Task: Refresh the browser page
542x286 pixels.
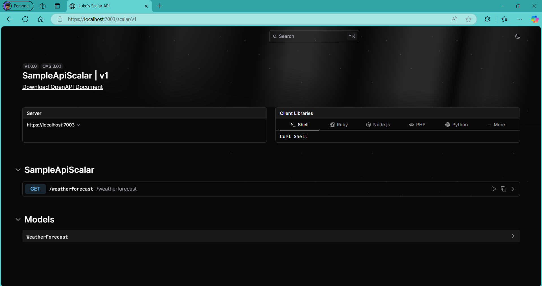Action: (x=25, y=19)
